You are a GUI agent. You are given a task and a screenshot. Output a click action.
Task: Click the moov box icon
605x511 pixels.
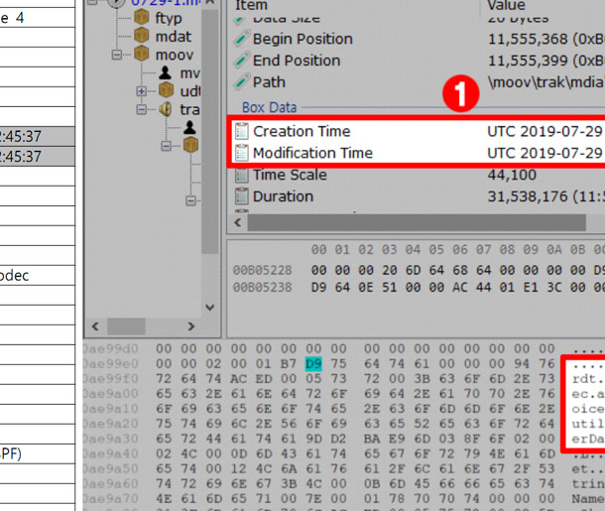tap(141, 55)
